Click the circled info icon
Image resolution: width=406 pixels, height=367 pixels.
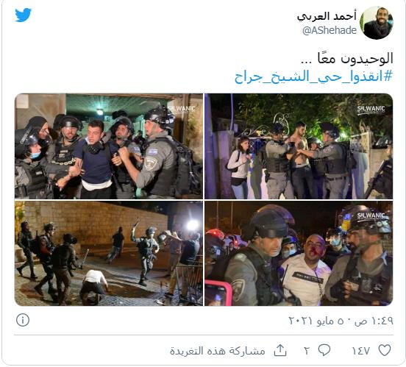[23, 320]
